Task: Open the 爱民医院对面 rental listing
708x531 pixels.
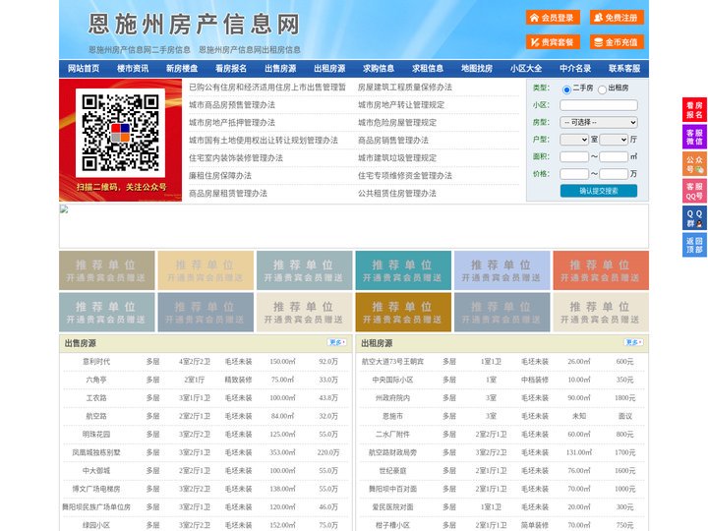Action: (392, 507)
